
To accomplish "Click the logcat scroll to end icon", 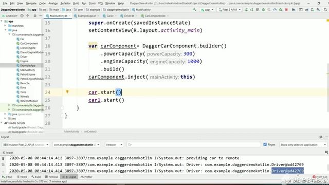I will coord(3,164).
